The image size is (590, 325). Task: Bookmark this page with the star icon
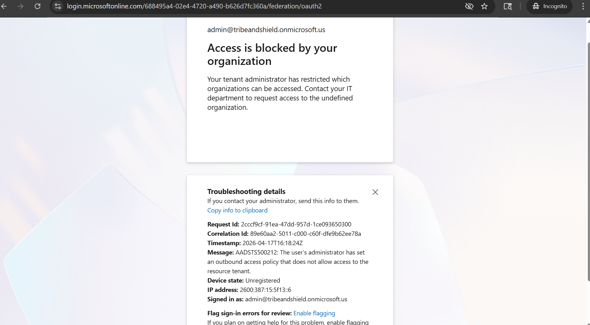click(x=484, y=6)
